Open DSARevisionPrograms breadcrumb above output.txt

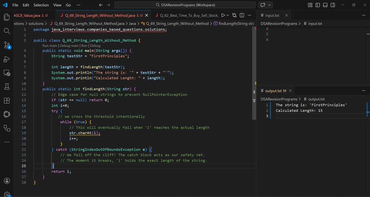279,99
